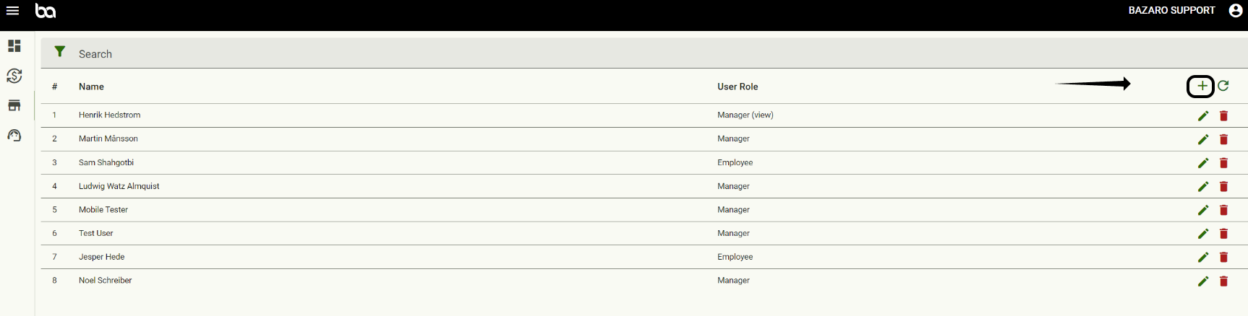The height and width of the screenshot is (316, 1248).
Task: Click the Bazaro logo in the header
Action: point(46,11)
